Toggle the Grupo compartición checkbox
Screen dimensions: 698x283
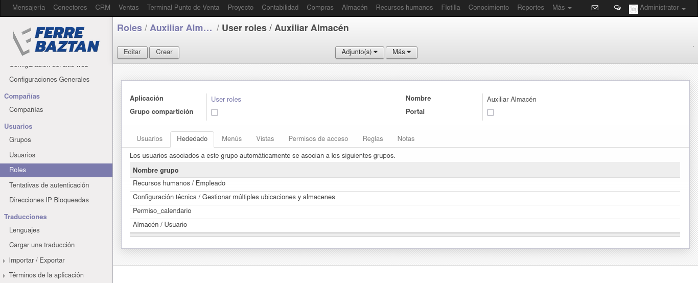tap(215, 112)
